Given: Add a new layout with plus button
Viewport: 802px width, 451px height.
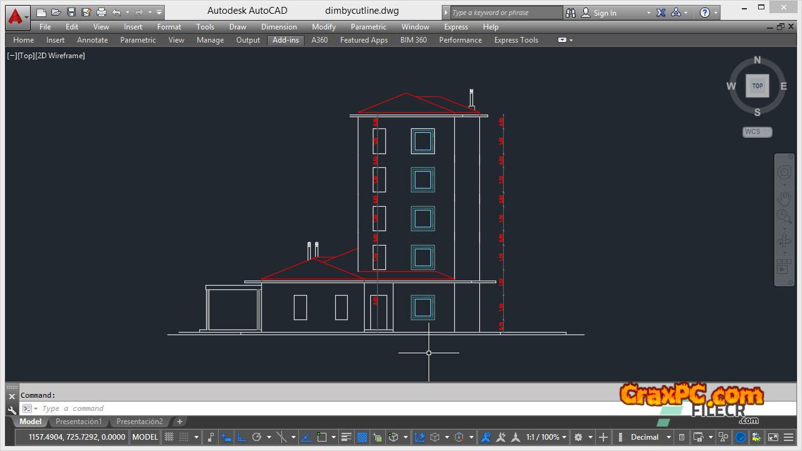Looking at the screenshot, I should pos(179,422).
